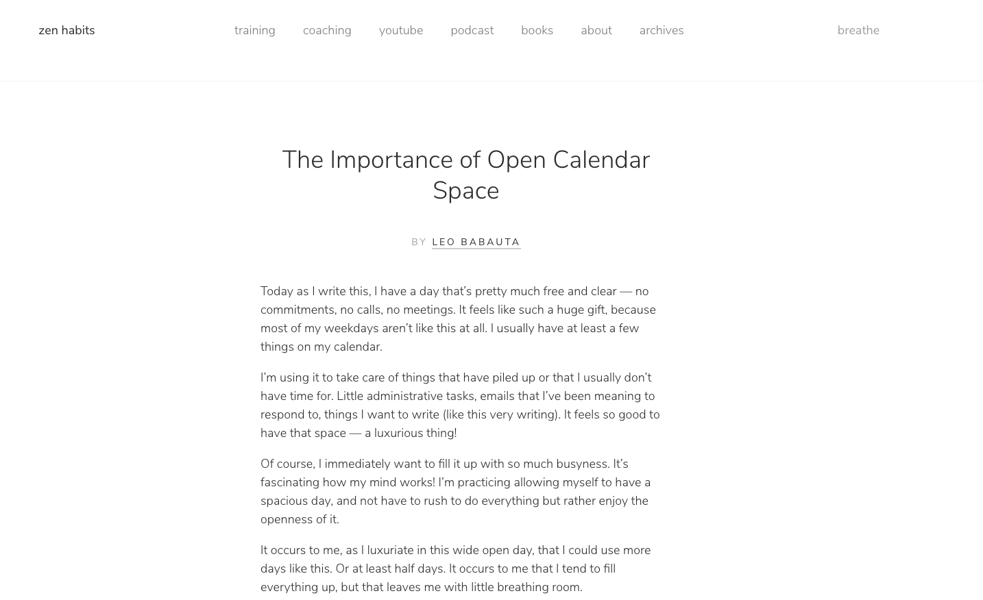
Task: Click the article title heading
Action: (x=465, y=175)
